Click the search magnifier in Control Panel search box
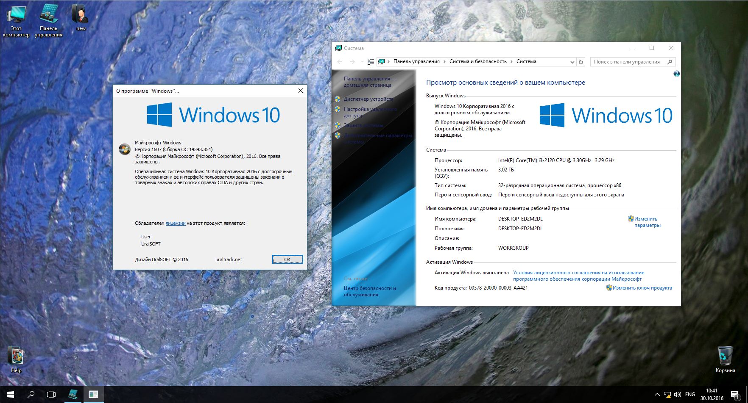This screenshot has width=748, height=403. click(x=670, y=62)
